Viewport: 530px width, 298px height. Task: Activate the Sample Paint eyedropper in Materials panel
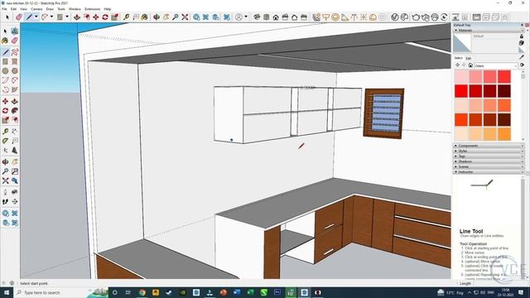click(522, 57)
